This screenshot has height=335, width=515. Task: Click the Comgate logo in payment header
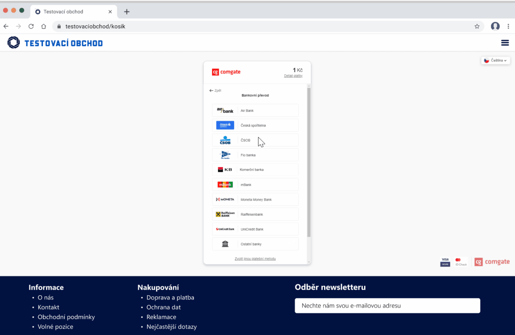(226, 72)
